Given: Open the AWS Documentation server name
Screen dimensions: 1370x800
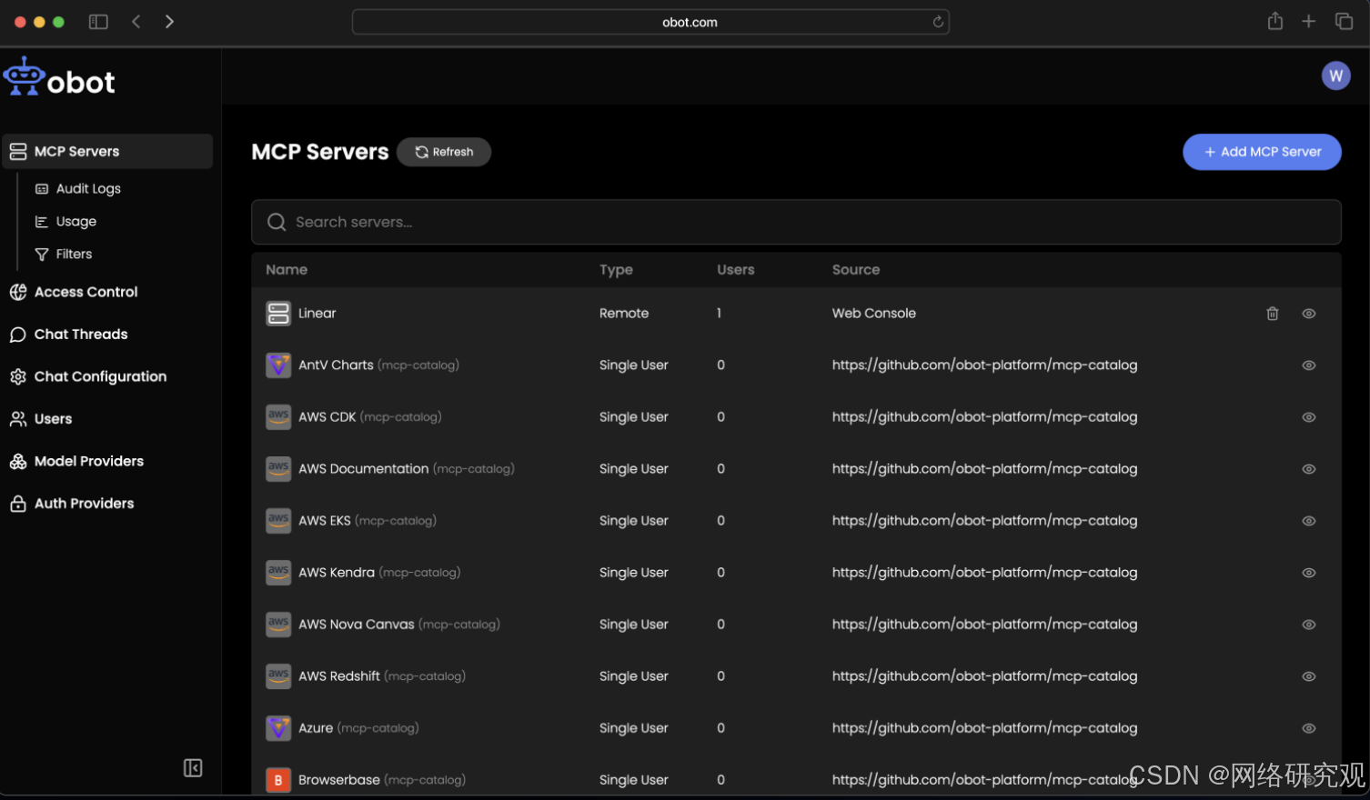Looking at the screenshot, I should [x=364, y=469].
